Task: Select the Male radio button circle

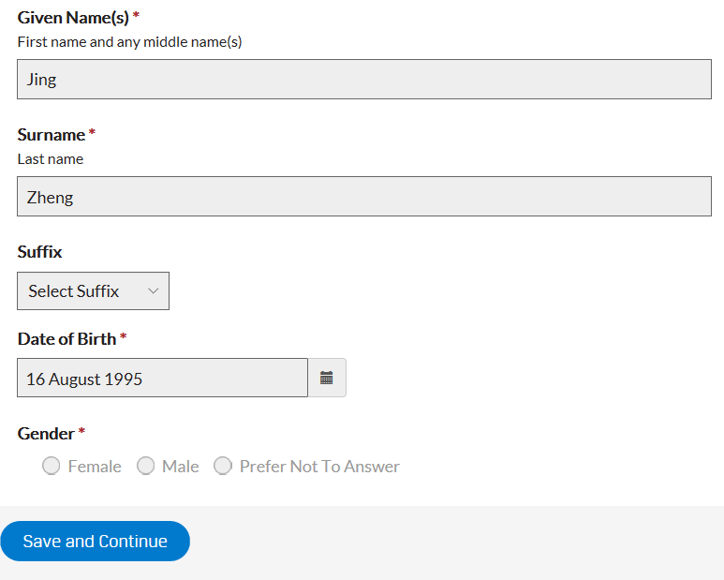Action: (x=145, y=466)
